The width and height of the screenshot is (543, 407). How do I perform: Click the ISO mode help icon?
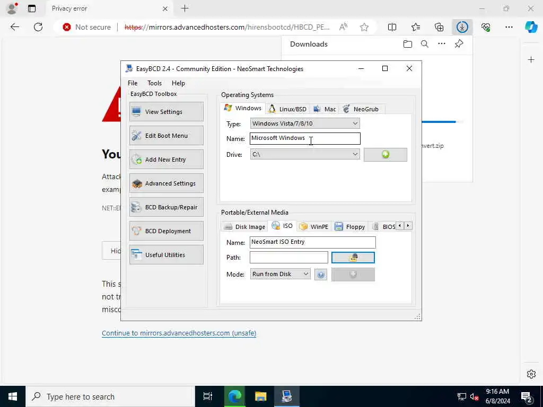[x=321, y=275]
